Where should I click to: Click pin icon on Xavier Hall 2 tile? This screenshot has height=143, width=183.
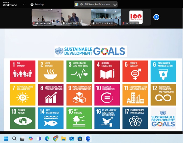coord(64,23)
